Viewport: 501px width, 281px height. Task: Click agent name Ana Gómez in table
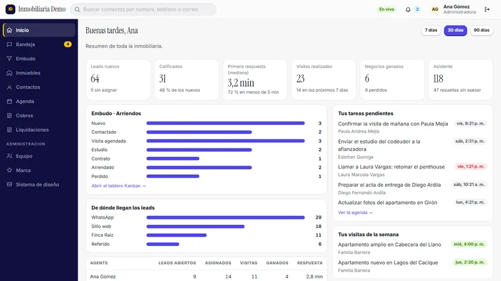(x=103, y=277)
